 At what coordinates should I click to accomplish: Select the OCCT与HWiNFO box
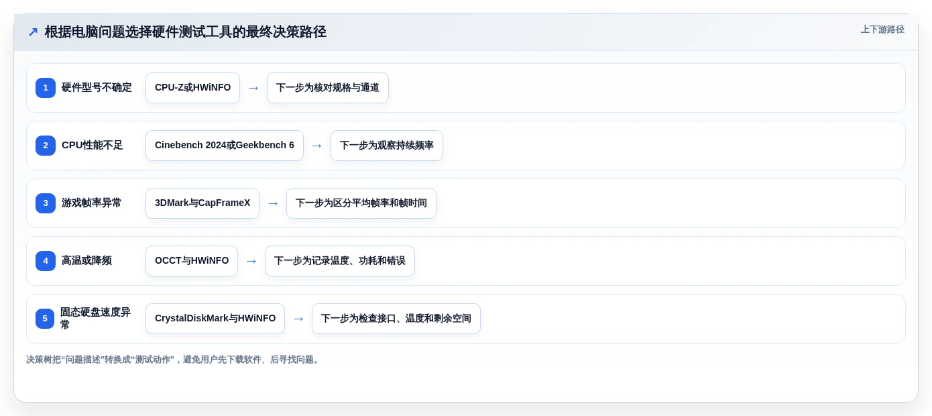tap(192, 261)
